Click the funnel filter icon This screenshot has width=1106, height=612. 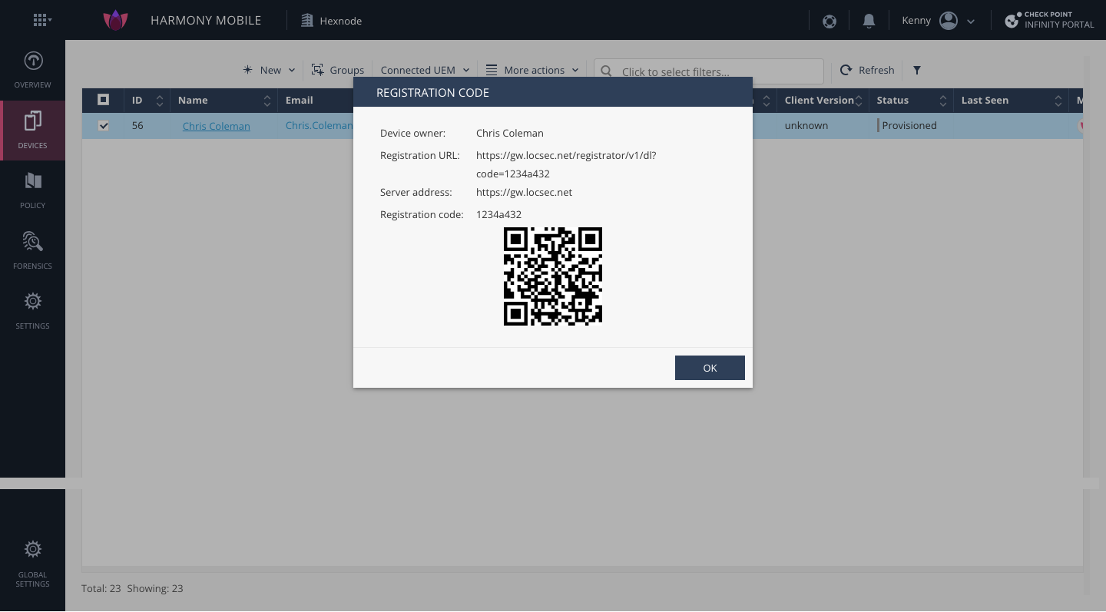(917, 70)
